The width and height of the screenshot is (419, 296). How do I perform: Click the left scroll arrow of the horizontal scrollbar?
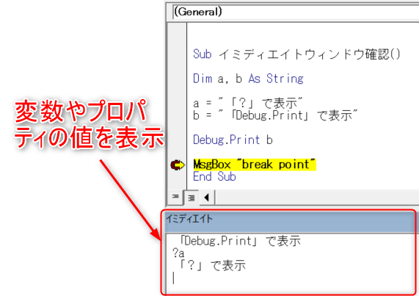pos(206,198)
